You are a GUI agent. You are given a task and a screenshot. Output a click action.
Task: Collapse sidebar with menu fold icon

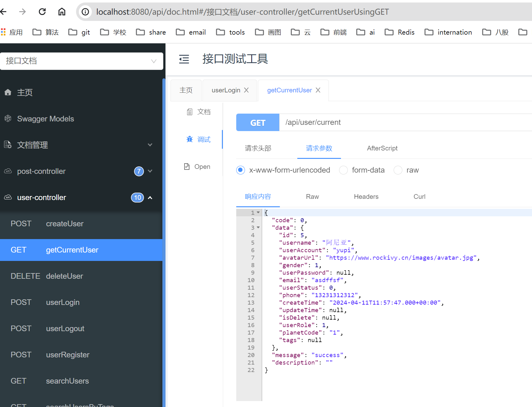[x=184, y=59]
